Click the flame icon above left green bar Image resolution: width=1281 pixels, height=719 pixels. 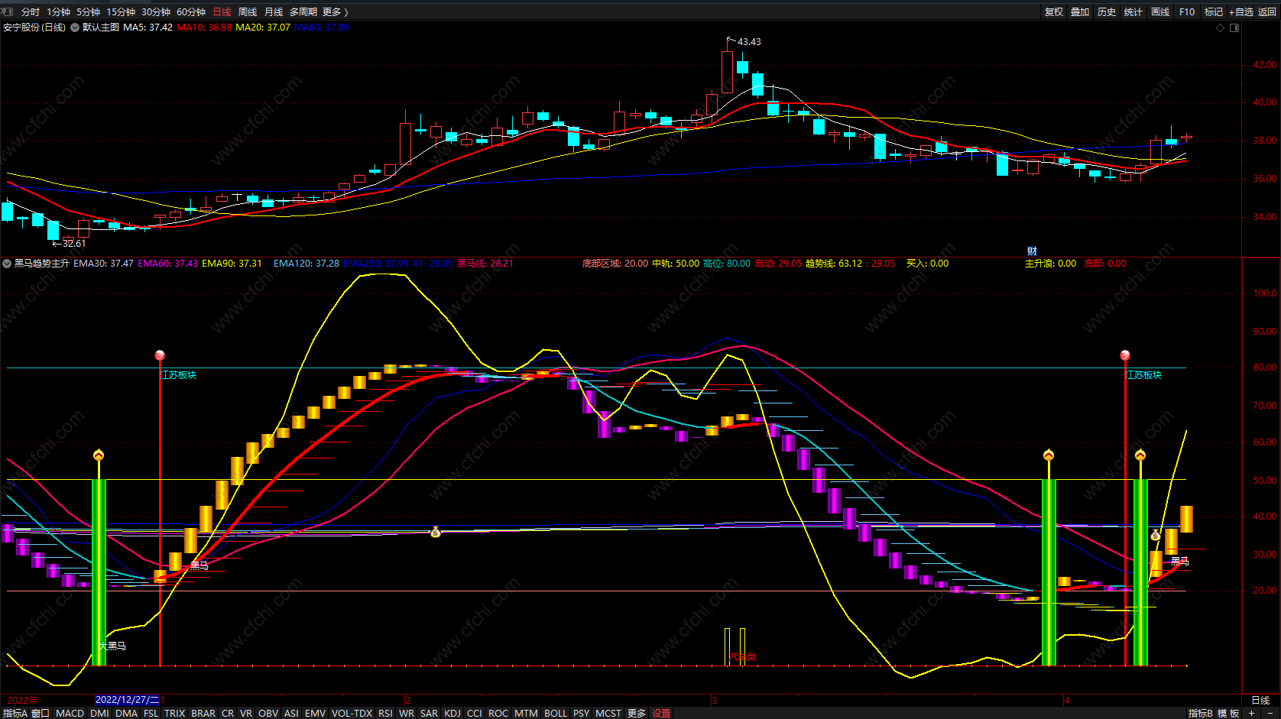99,455
